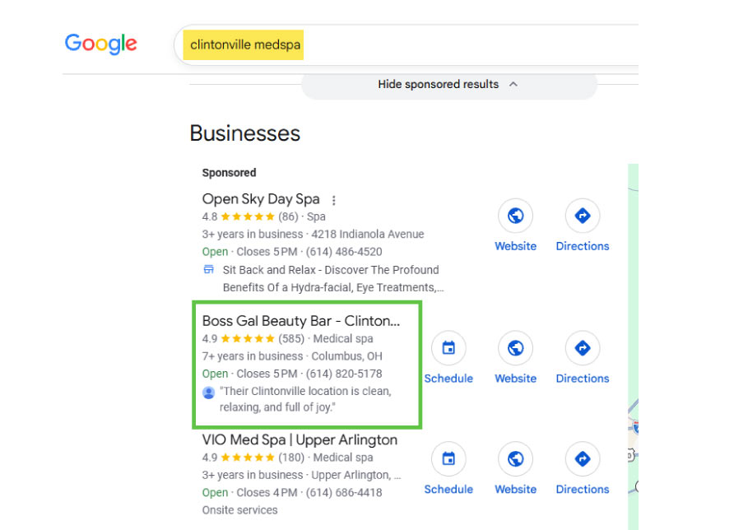Click Directions icon for Boss Gal Beauty Bar
The image size is (734, 530).
coord(583,348)
